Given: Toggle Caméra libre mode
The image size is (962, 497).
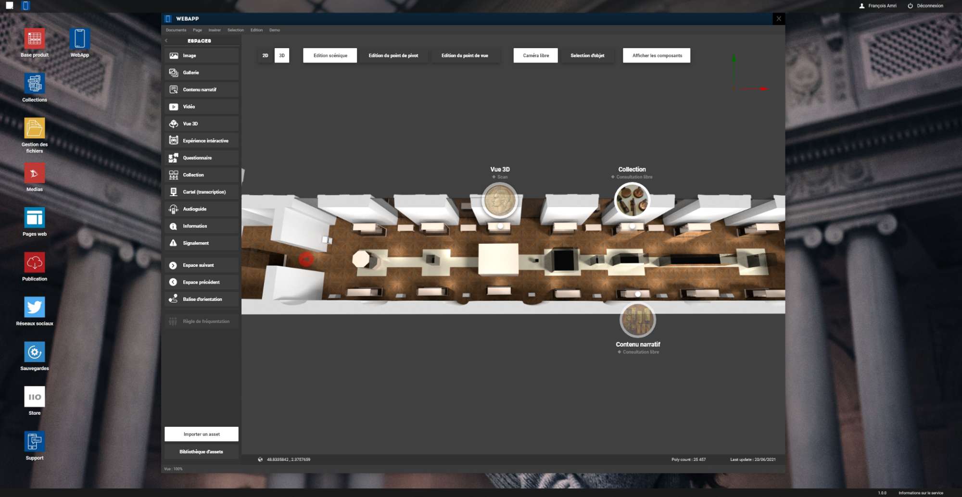Looking at the screenshot, I should click(x=535, y=56).
